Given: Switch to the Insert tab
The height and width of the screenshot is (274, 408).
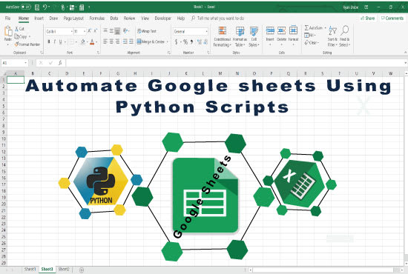Looking at the screenshot, I should 39,19.
